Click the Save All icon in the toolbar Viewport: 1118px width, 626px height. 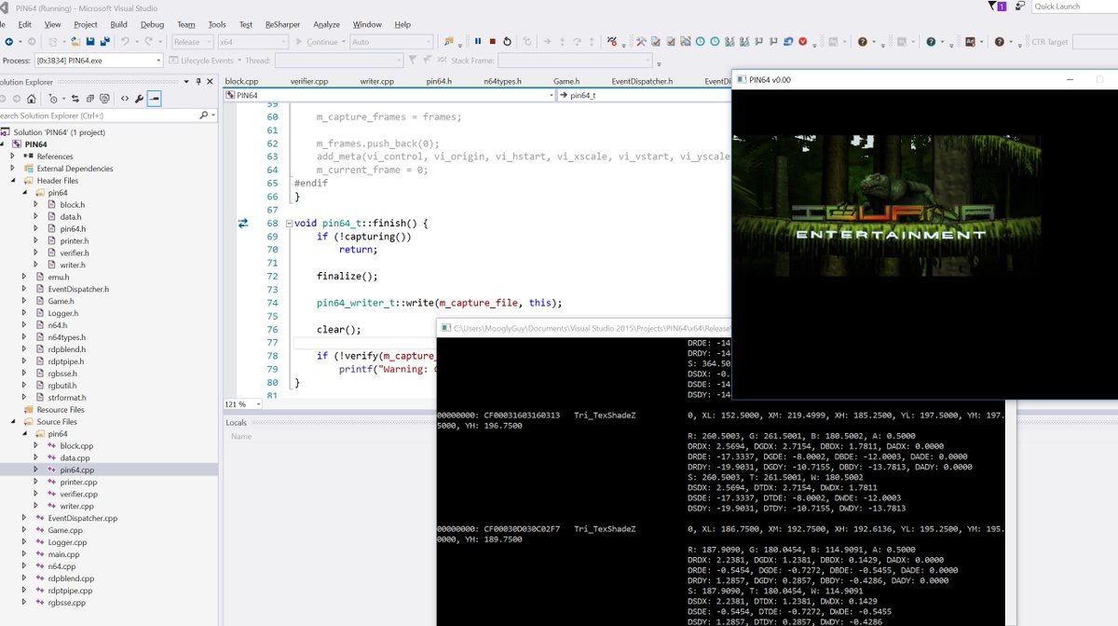click(x=105, y=42)
